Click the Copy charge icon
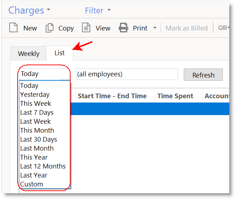Image resolution: width=235 pixels, height=199 pixels. click(x=49, y=28)
